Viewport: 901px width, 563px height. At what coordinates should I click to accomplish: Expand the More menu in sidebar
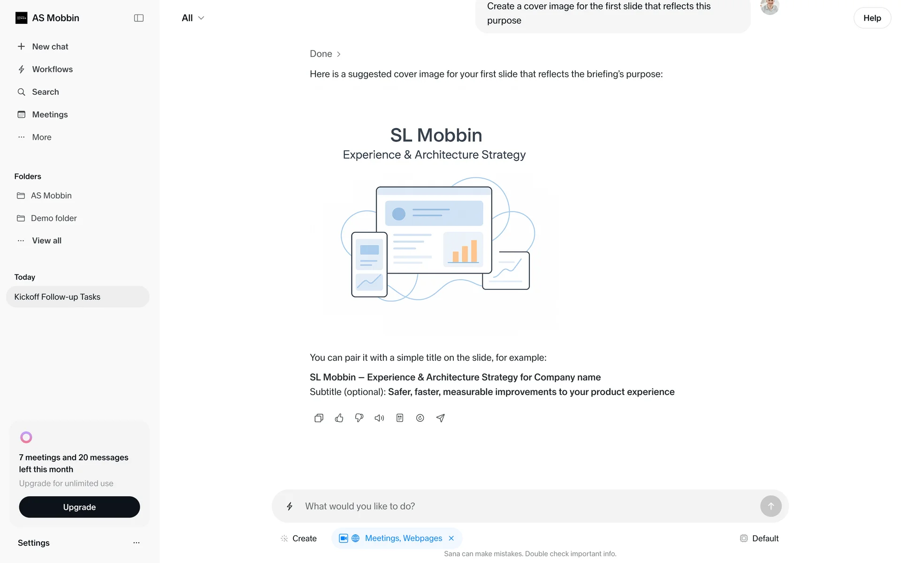point(41,137)
